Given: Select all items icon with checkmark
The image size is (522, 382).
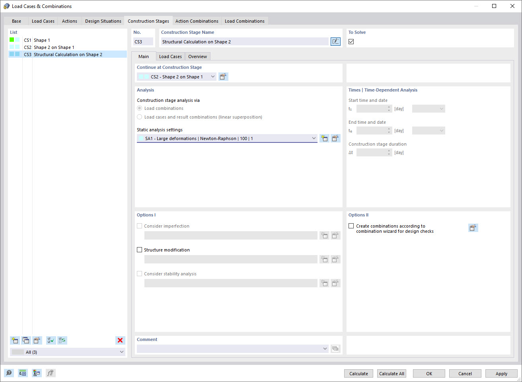Looking at the screenshot, I should point(51,340).
